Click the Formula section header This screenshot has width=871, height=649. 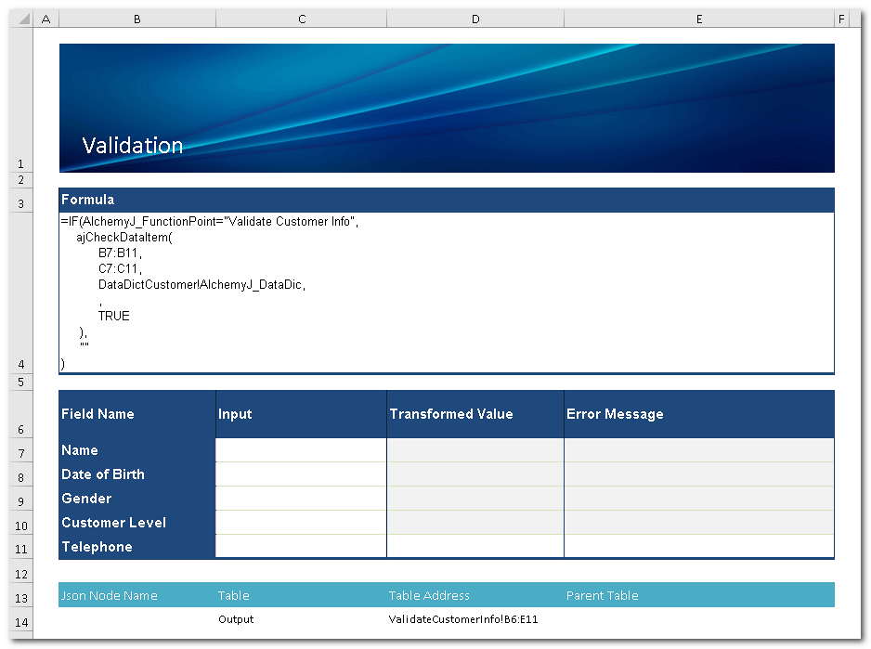pyautogui.click(x=446, y=200)
